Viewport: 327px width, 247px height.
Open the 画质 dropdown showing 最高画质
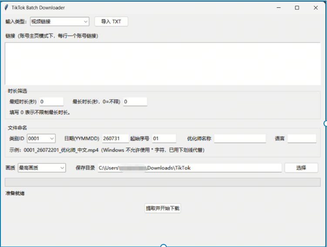(42, 168)
